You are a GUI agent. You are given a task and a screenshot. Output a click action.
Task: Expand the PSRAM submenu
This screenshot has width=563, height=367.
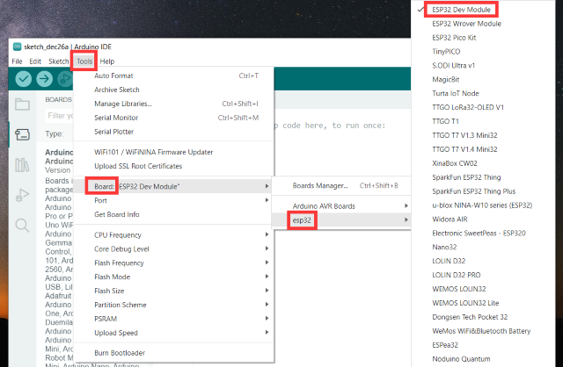pos(174,319)
